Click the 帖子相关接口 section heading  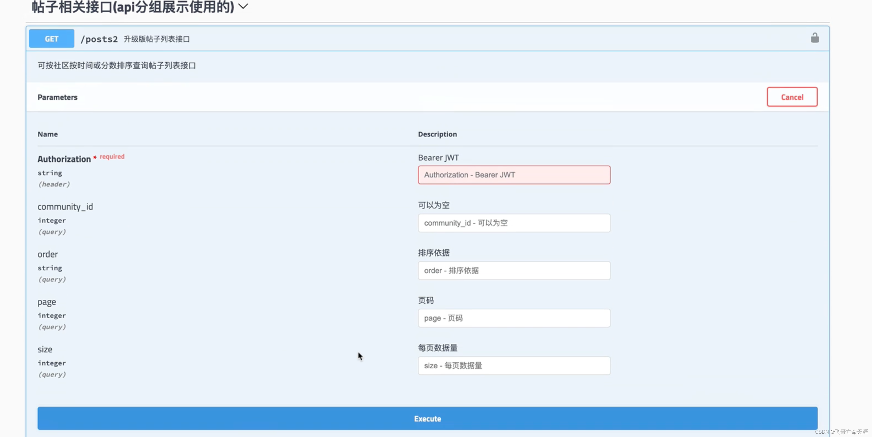pyautogui.click(x=133, y=7)
